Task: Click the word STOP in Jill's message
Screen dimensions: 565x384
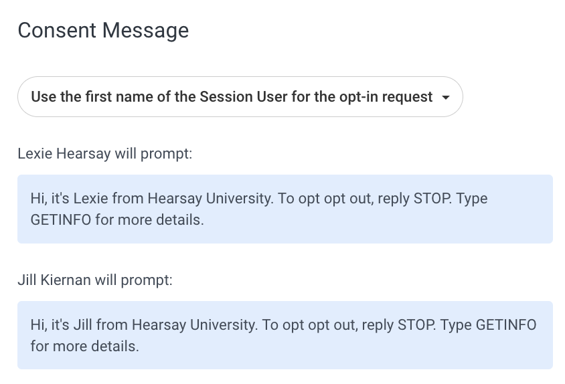Action: coord(416,325)
